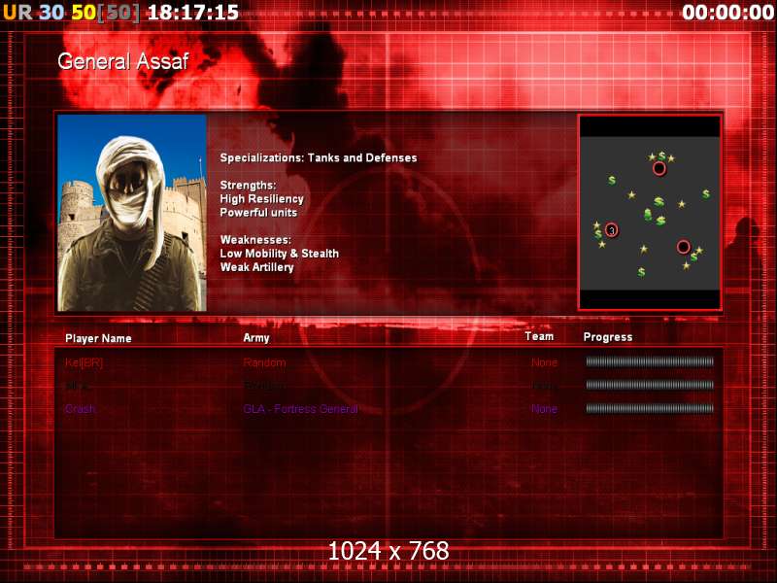Click 'GLA - Fortress General' army entry
Viewport: 777px width, 583px height.
pos(300,409)
